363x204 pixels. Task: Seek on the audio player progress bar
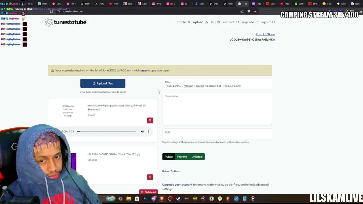pyautogui.click(x=107, y=131)
